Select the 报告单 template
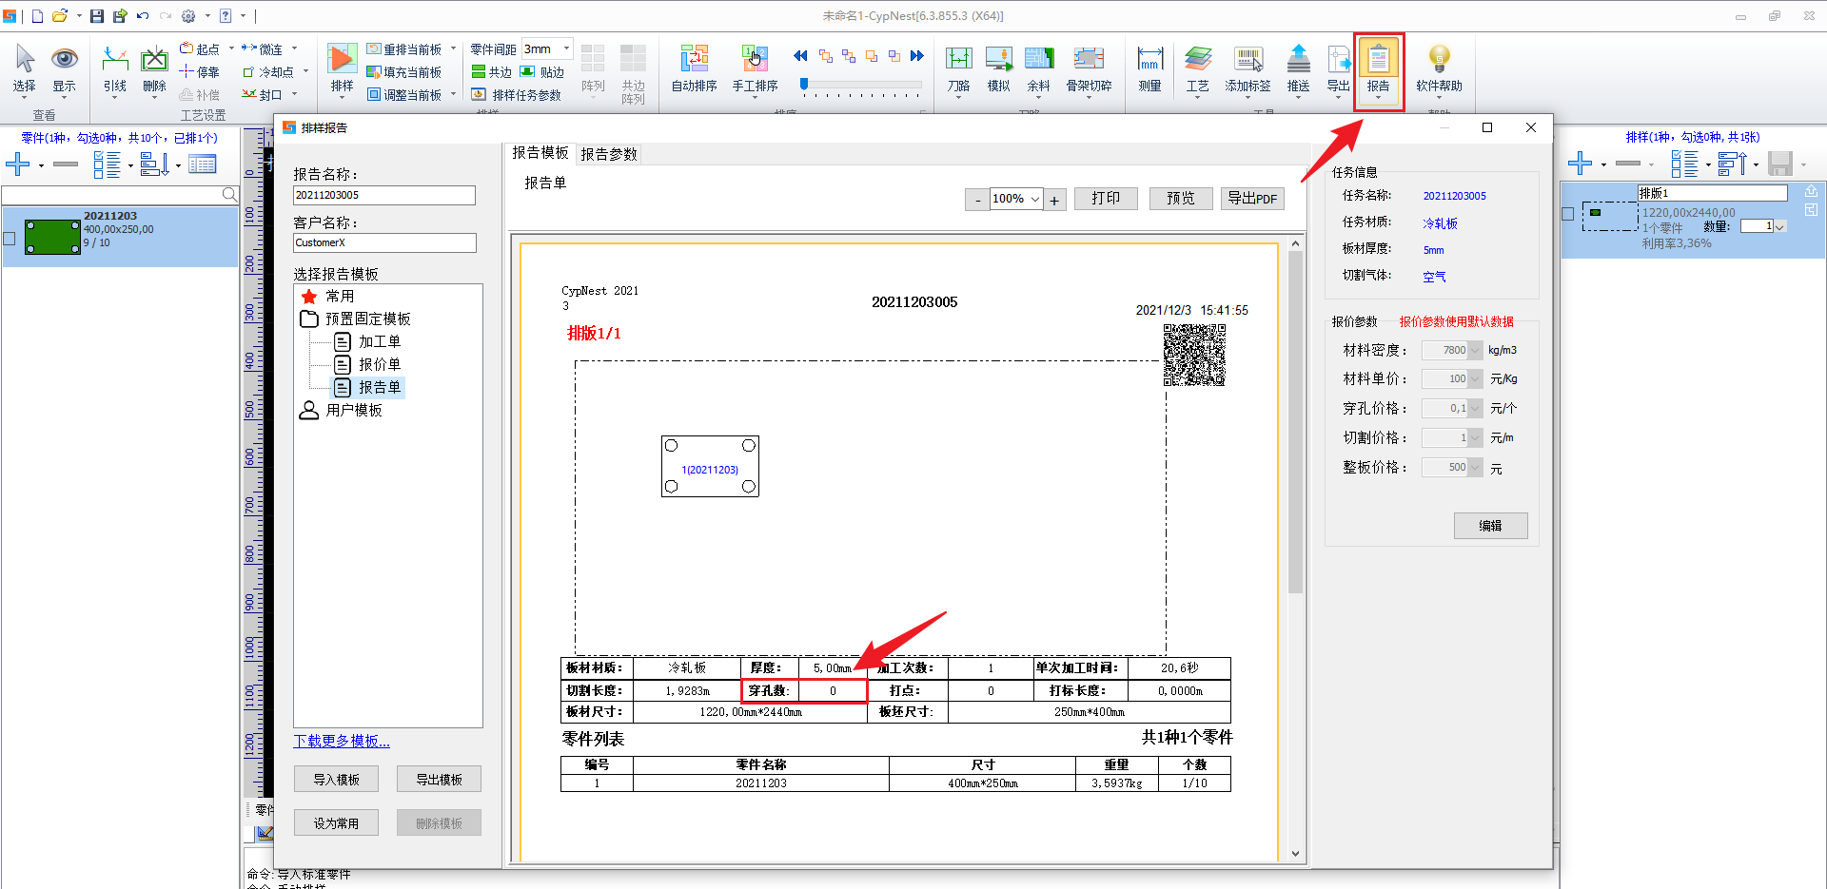 coord(380,388)
